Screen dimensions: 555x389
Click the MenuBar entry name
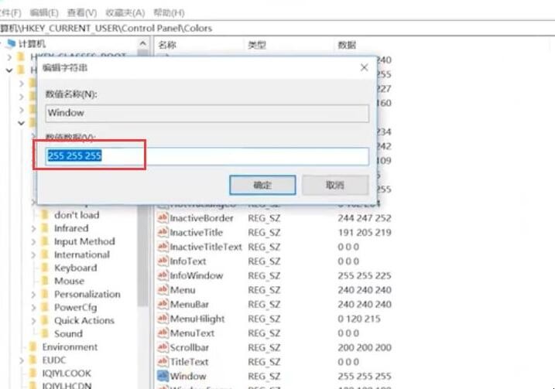(x=190, y=304)
